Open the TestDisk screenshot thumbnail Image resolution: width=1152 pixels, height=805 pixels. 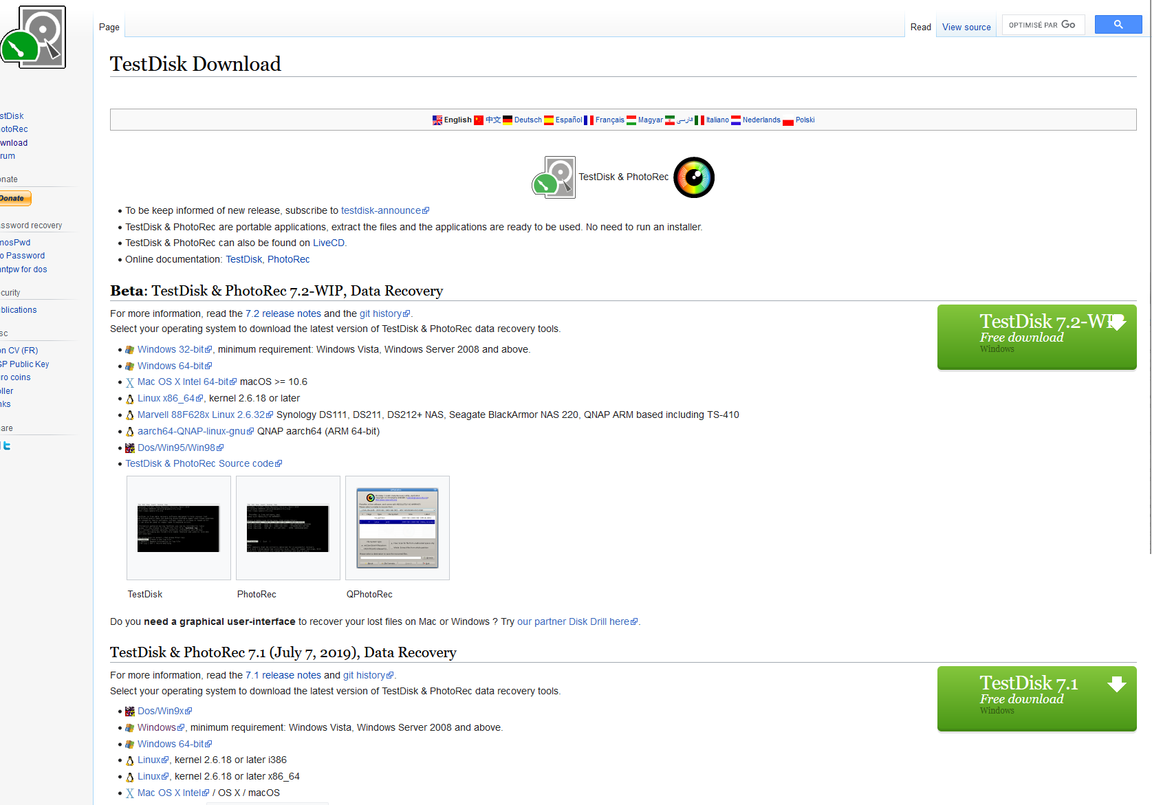[179, 528]
